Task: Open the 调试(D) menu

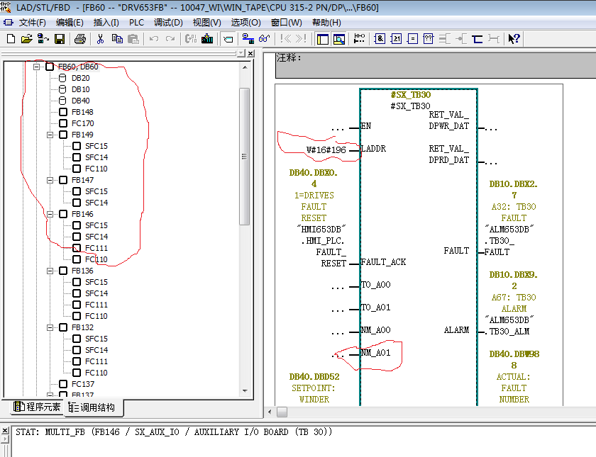Action: (x=168, y=23)
